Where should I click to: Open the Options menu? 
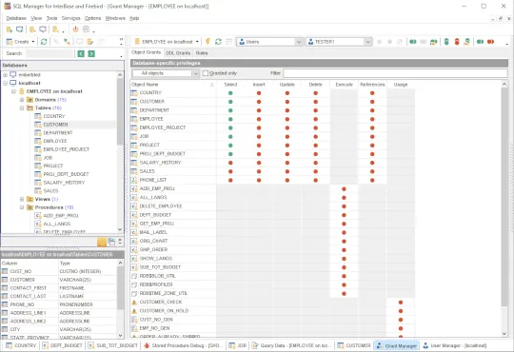92,18
